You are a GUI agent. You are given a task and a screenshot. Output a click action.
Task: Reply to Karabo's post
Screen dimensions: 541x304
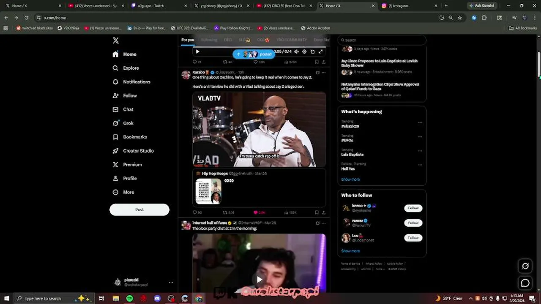click(197, 212)
